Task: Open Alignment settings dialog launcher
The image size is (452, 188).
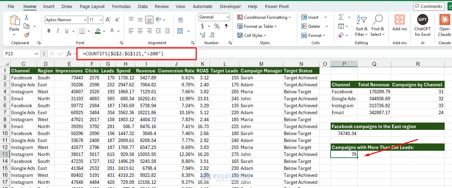Action: [193, 43]
